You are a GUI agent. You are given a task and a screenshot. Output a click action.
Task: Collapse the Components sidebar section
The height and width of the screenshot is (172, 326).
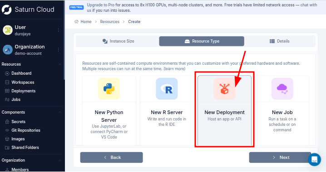(60, 112)
